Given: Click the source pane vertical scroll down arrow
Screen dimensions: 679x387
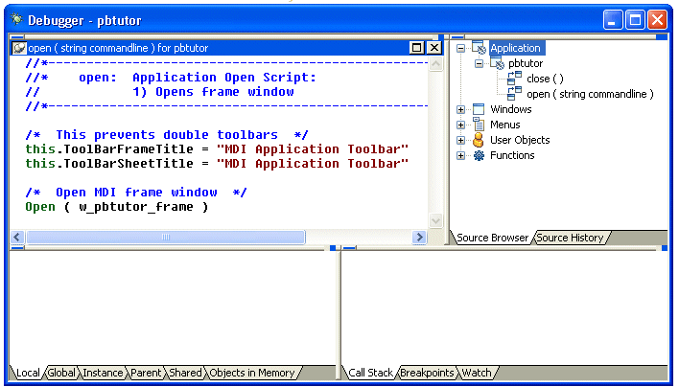Looking at the screenshot, I should point(435,220).
